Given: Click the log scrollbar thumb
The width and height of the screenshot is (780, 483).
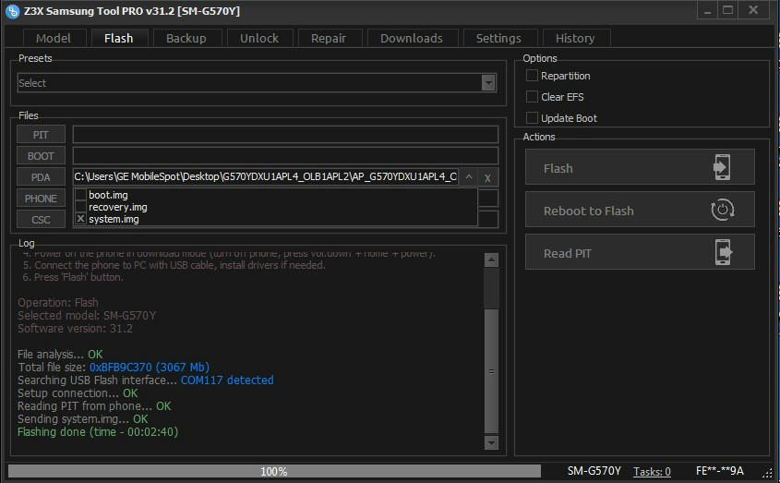Looking at the screenshot, I should (x=491, y=370).
